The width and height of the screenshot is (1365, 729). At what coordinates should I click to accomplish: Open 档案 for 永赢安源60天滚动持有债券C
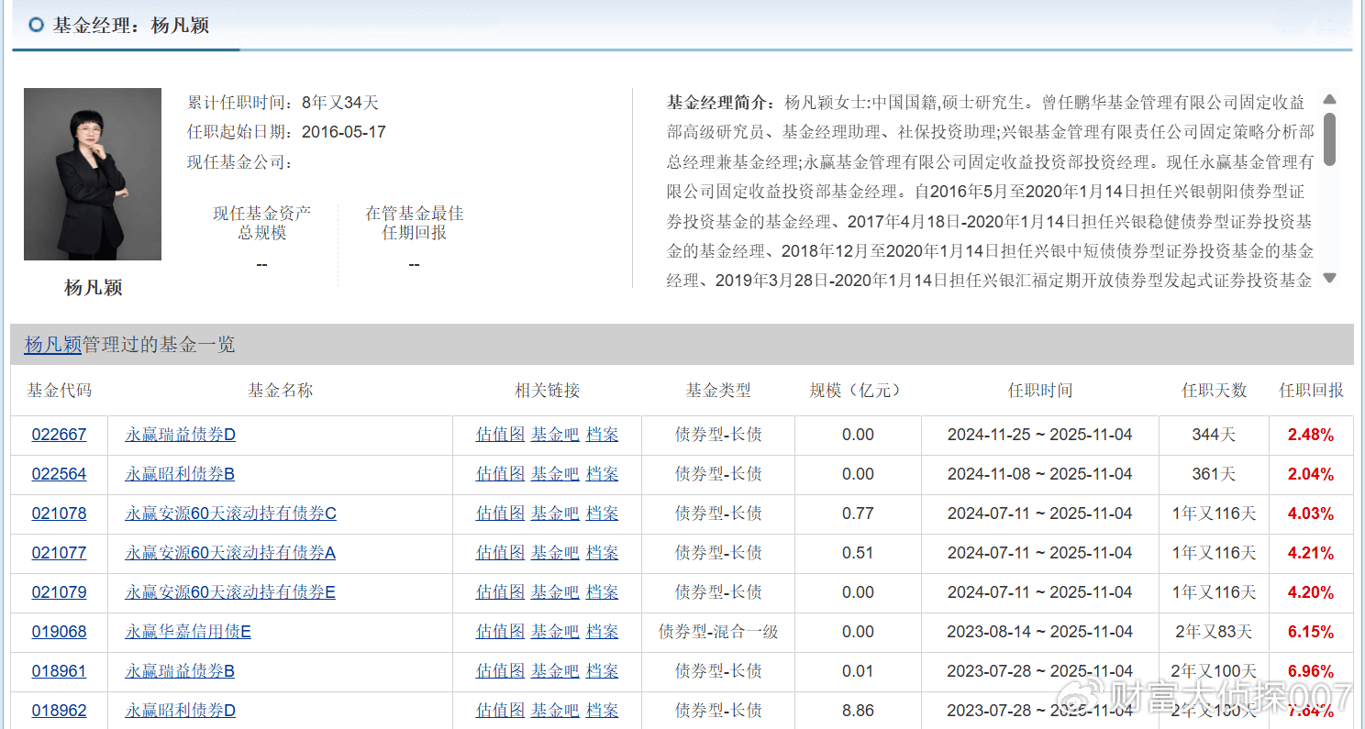[602, 514]
